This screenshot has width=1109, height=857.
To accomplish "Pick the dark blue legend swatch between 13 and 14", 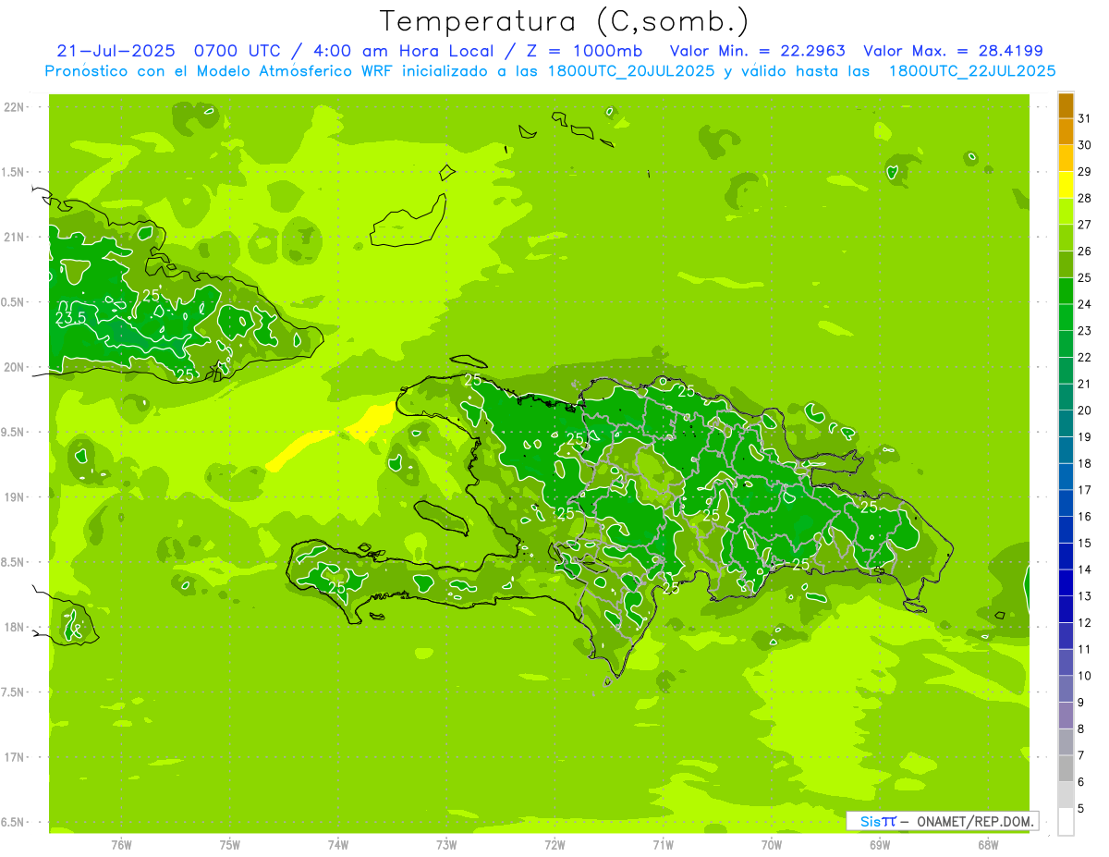I will (x=1066, y=582).
